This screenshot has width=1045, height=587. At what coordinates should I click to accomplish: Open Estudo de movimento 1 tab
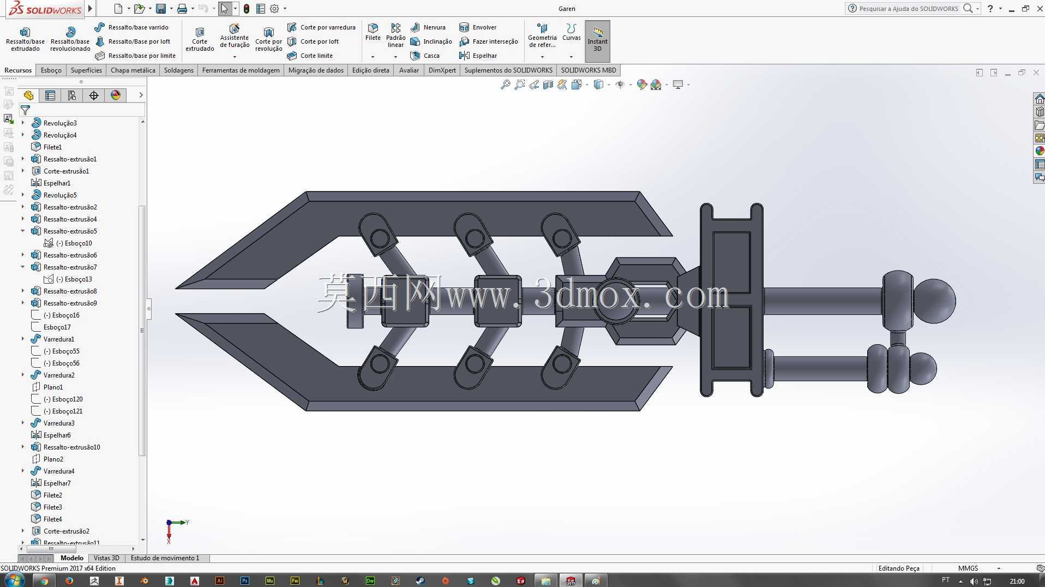point(165,558)
